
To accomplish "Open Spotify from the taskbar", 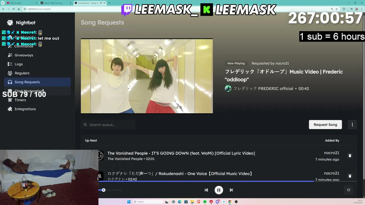I will [x=205, y=202].
